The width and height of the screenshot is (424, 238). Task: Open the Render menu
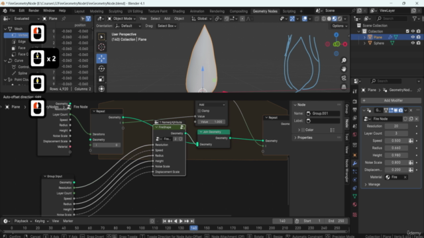(34, 11)
